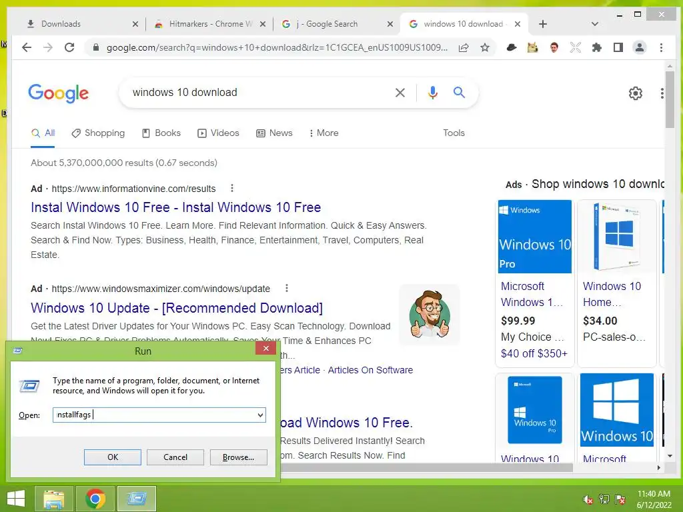The height and width of the screenshot is (512, 683).
Task: Open the doge dog extension icon
Action: pos(532,47)
